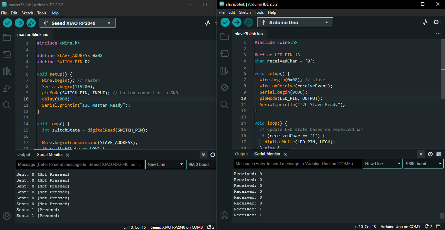Toggle timestamps in master3blink Serial Monitor

pyautogui.click(x=213, y=155)
